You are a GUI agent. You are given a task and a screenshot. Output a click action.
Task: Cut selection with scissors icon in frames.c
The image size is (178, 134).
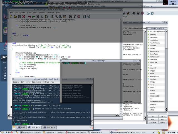click(38, 16)
